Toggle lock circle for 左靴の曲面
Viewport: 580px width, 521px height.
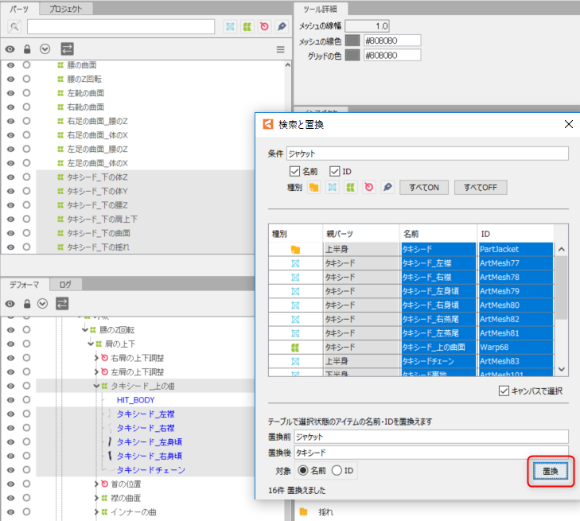tap(26, 93)
